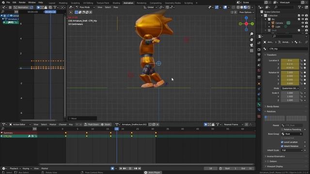The height and width of the screenshot is (174, 310).
Task: Click the wrench modifier icon on CTR_Hip channel
Action: point(29,136)
